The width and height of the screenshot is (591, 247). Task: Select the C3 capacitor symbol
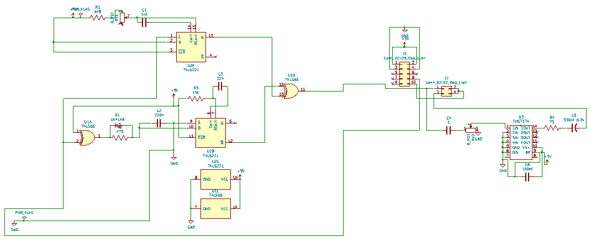point(221,87)
